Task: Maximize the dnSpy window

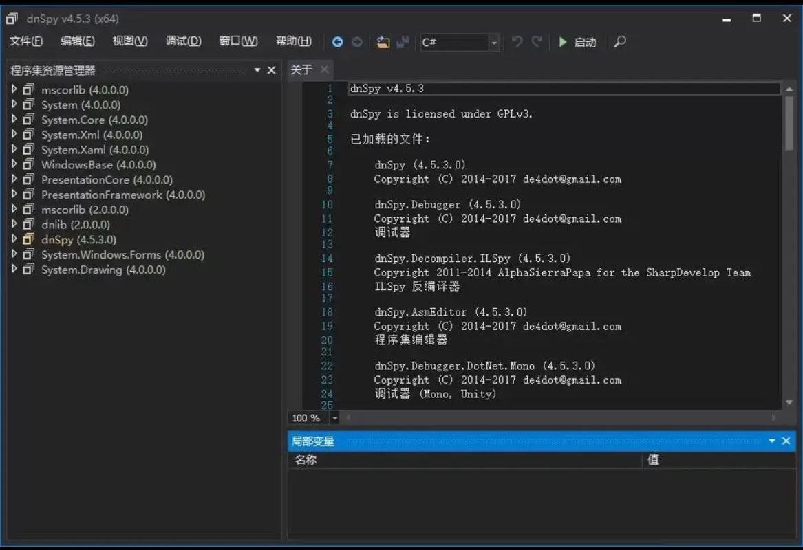Action: 756,19
